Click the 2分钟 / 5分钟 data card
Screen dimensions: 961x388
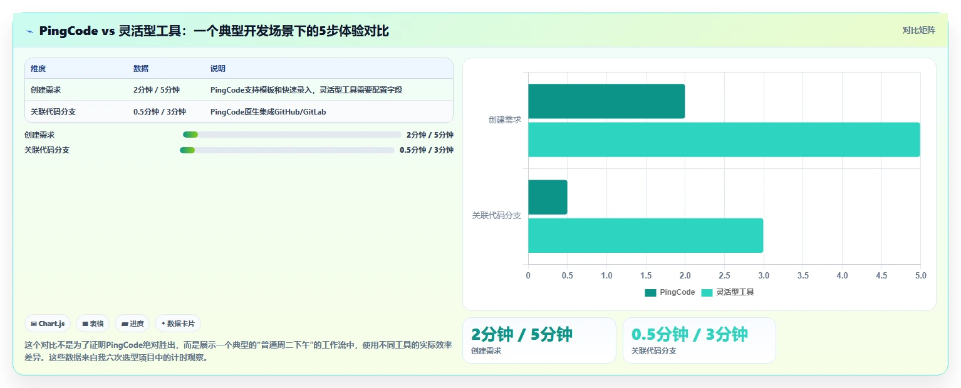pos(539,340)
